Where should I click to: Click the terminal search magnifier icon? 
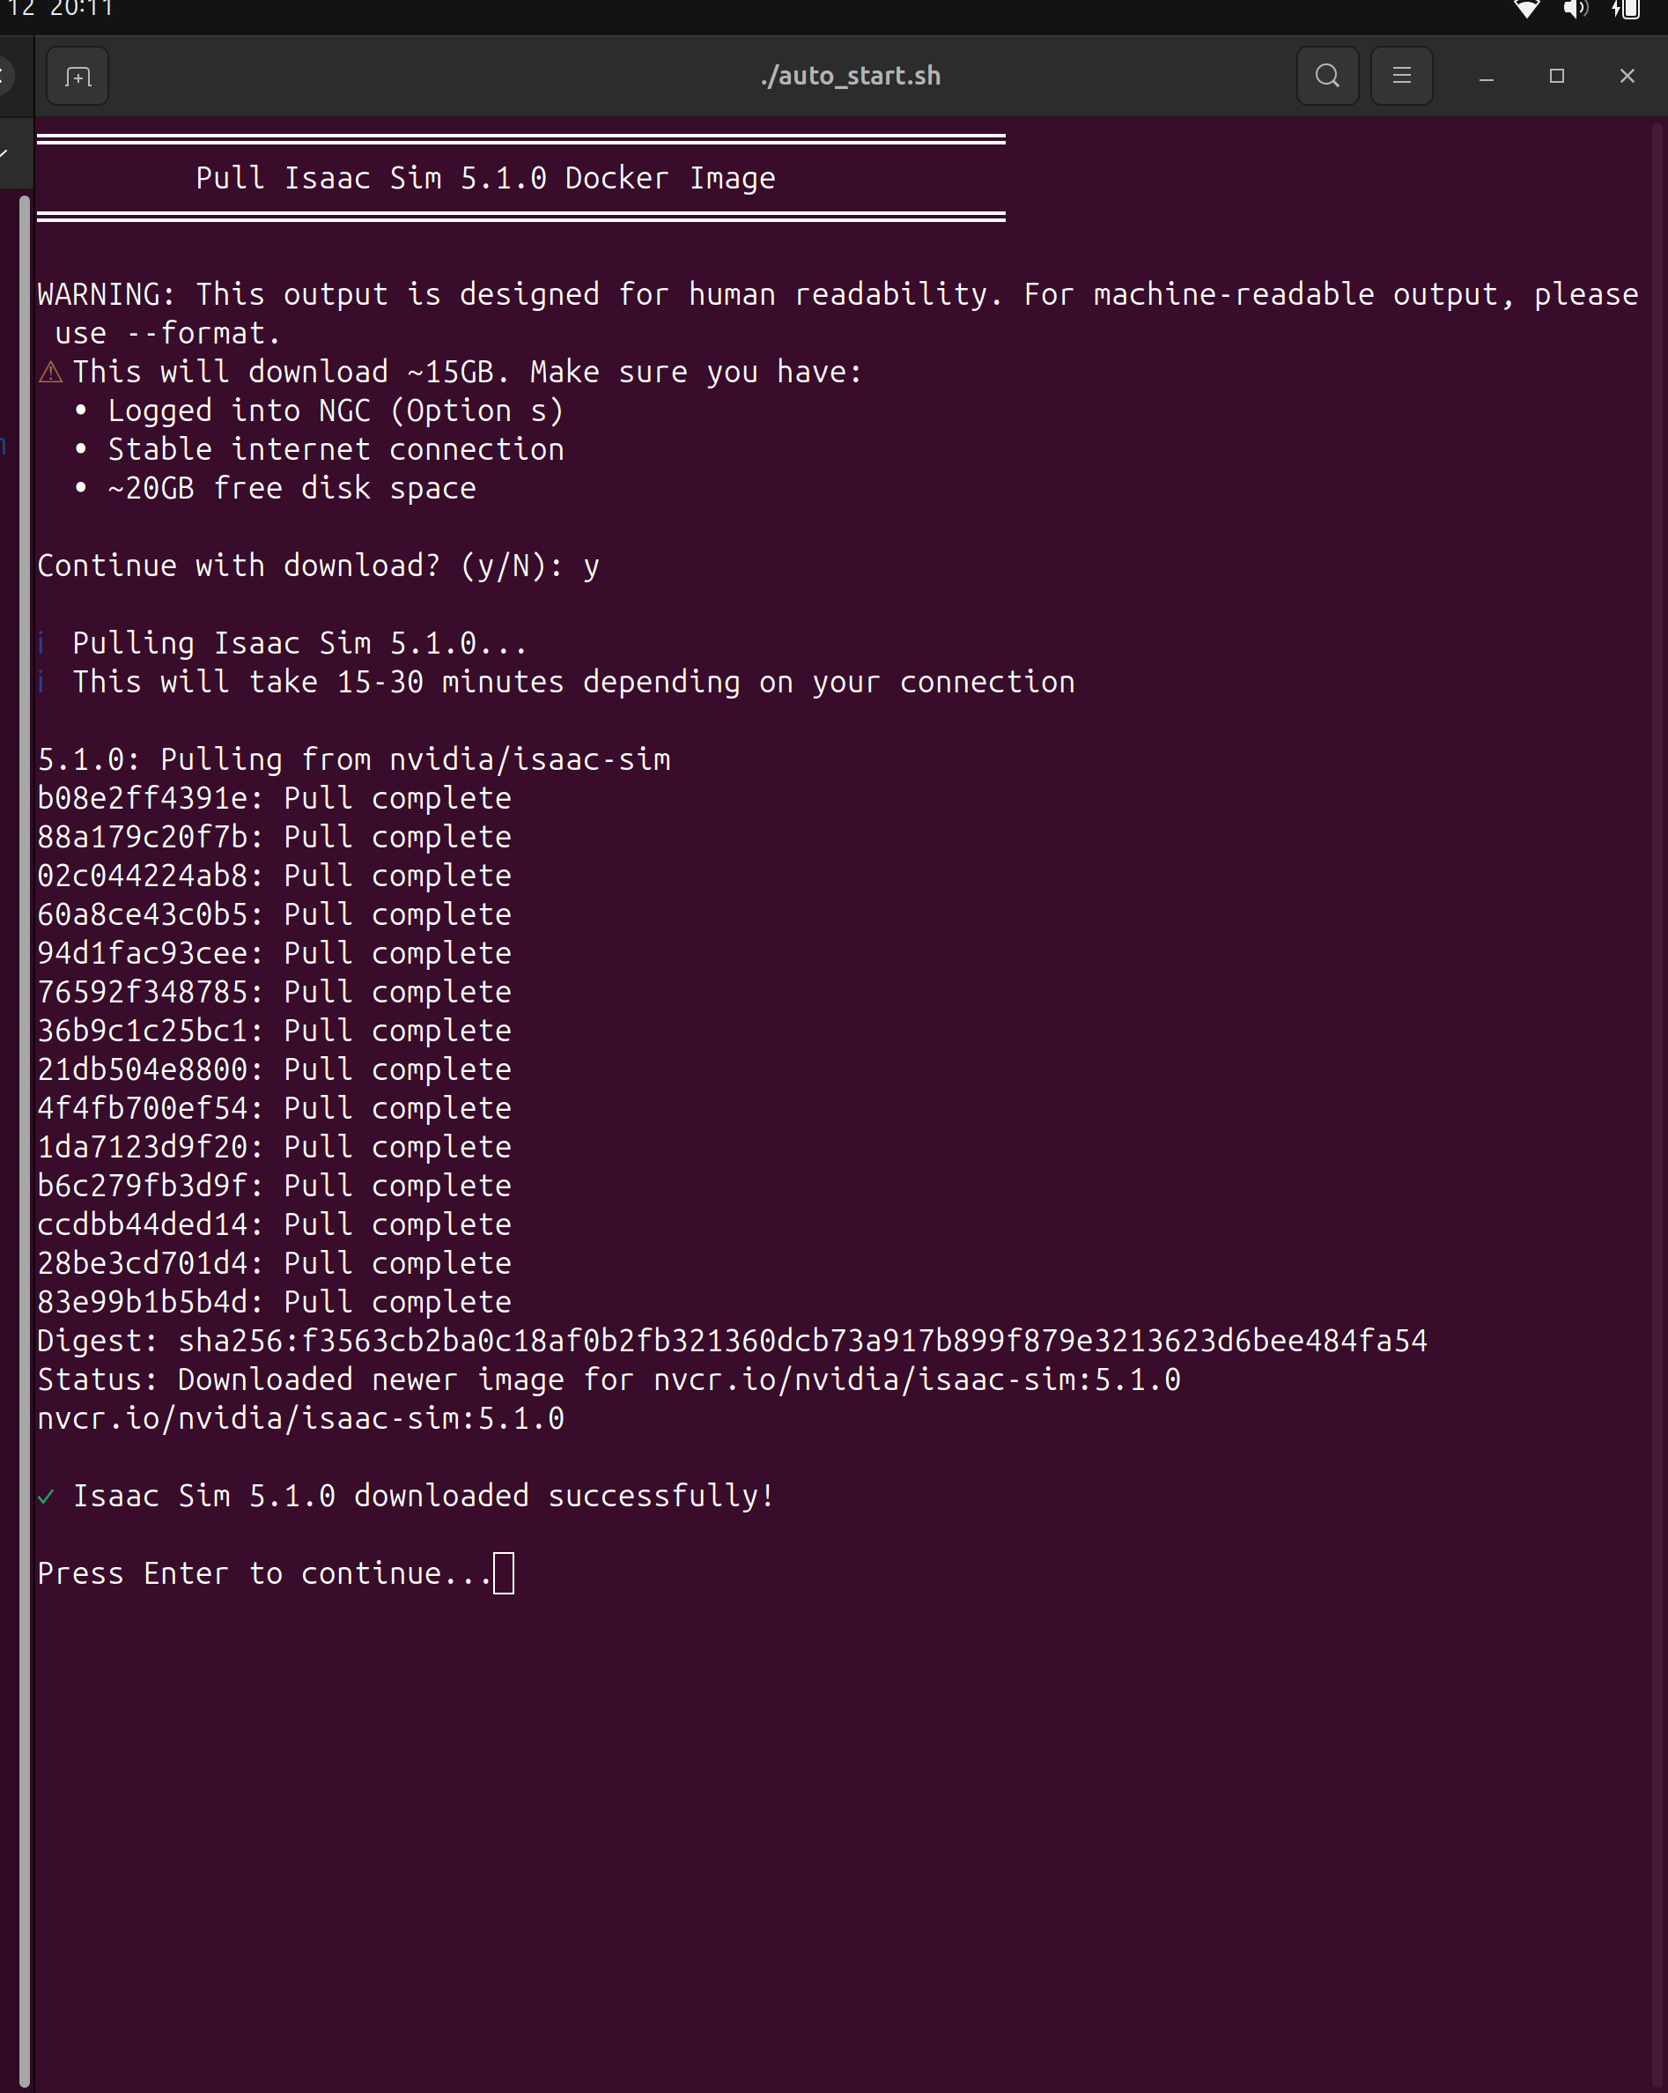point(1327,76)
